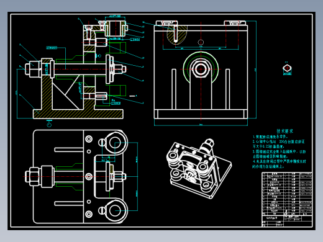Screen dimensions: 323x242
Task: Click the small circle hole in the front view plate
Action: click(201, 42)
